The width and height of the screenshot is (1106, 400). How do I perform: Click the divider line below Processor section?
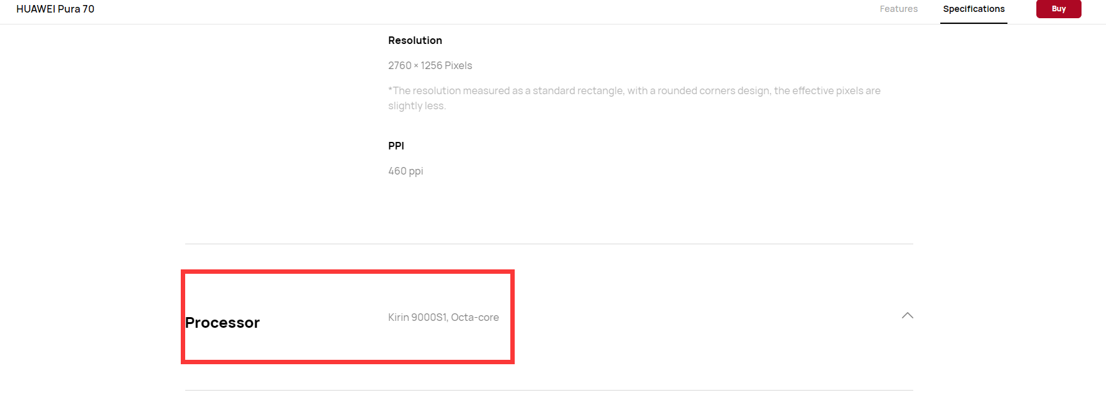[549, 390]
